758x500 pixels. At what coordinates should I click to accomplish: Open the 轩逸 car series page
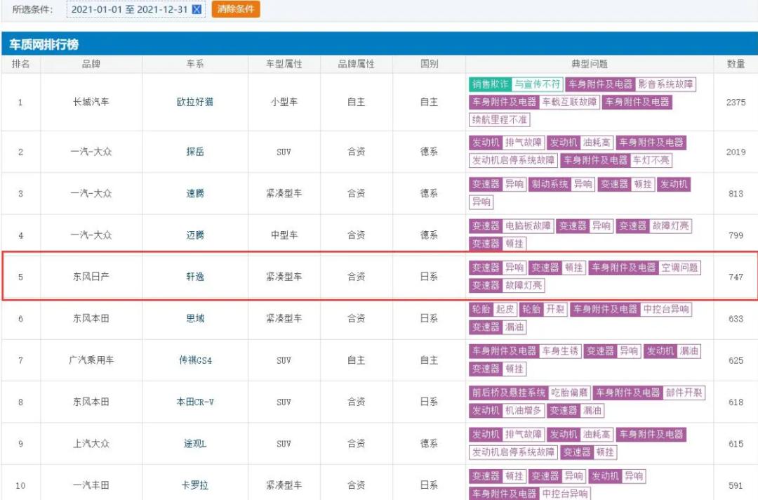click(194, 277)
